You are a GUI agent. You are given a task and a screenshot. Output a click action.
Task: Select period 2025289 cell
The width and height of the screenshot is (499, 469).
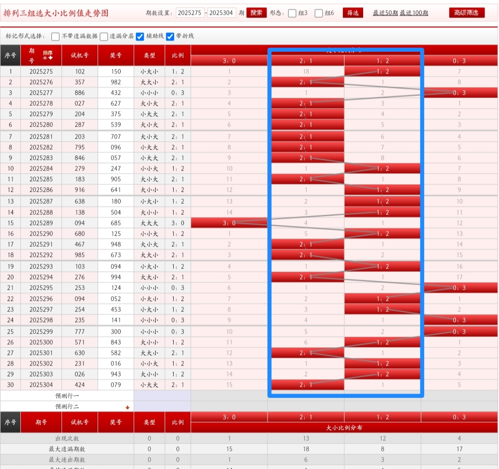(41, 223)
